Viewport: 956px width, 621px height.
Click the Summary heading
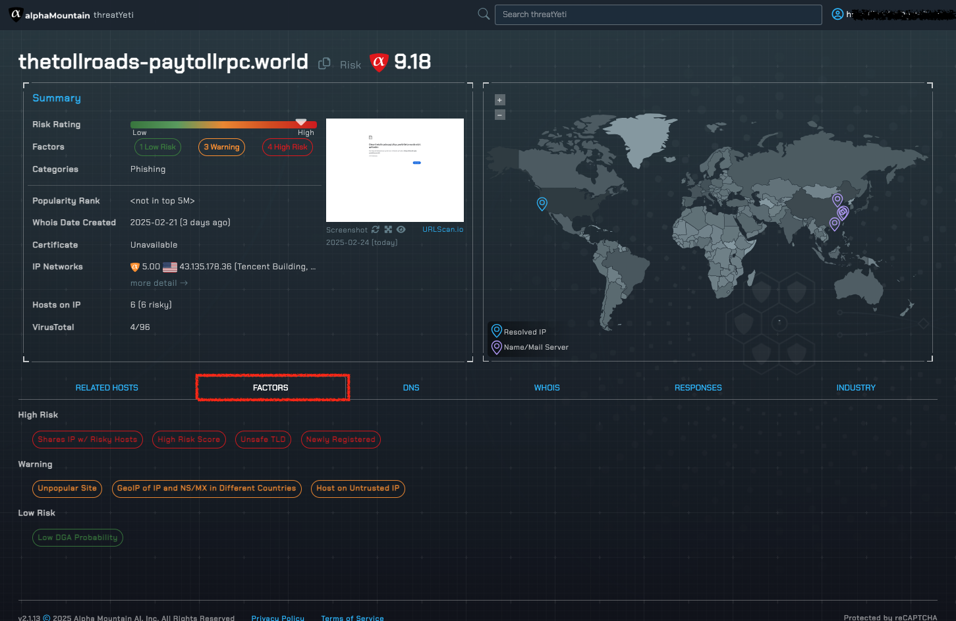point(57,98)
